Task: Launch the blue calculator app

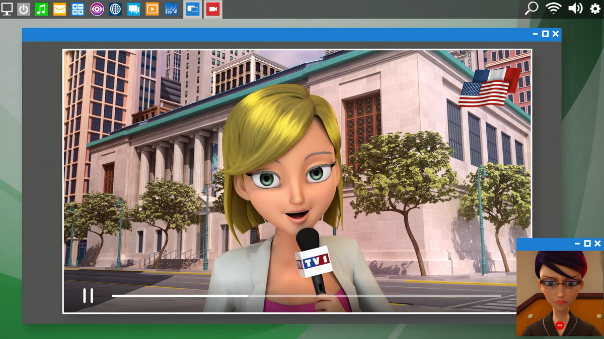Action: [x=78, y=9]
